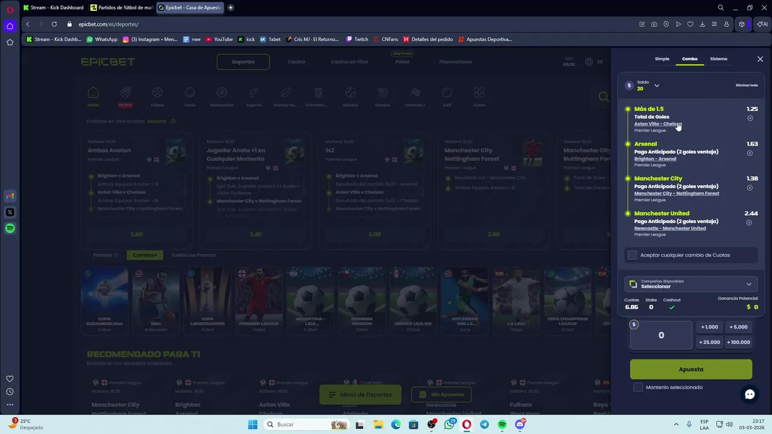Open Newcastle - Manchester United match link
The image size is (772, 434).
pyautogui.click(x=670, y=228)
